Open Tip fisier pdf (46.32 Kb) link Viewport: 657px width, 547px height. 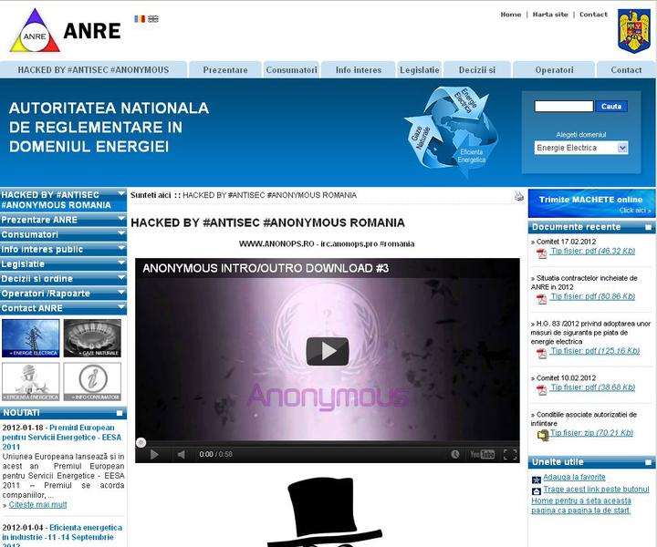coord(592,251)
